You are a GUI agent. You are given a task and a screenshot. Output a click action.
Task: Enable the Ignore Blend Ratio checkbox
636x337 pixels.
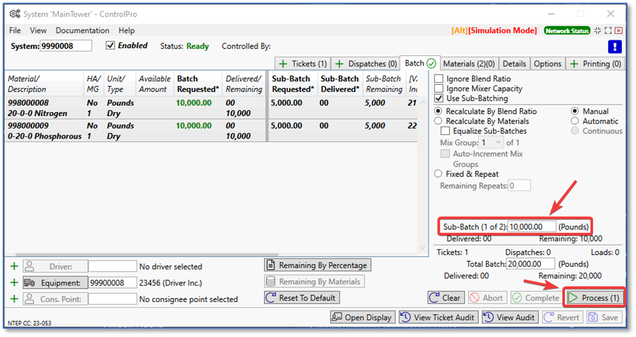[439, 79]
